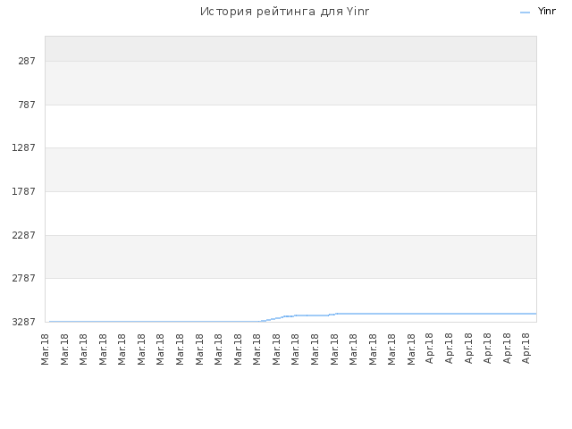
Task: Click the top dark gray chart band
Action: (290, 48)
